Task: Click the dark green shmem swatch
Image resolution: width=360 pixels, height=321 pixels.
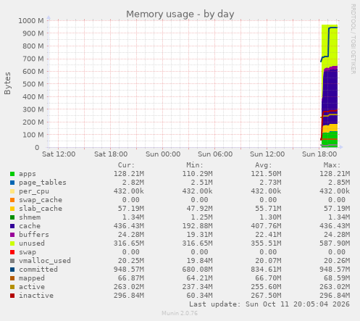Action: [x=12, y=217]
